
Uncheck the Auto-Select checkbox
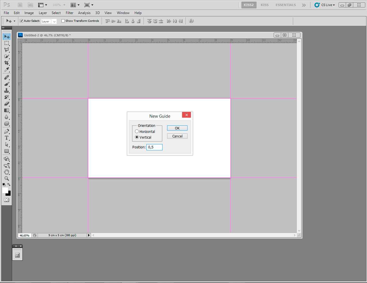(21, 21)
